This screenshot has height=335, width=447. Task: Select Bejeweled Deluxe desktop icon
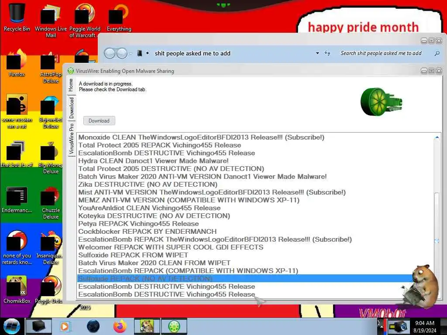click(x=51, y=112)
